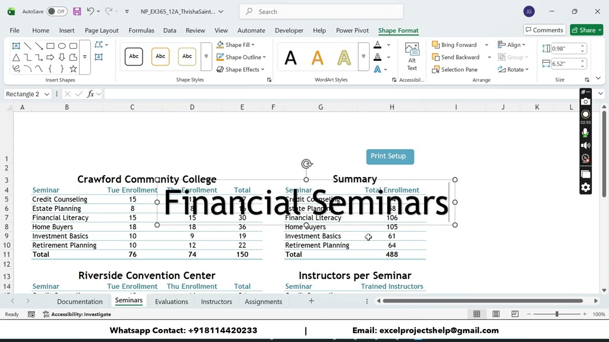This screenshot has height=342, width=609.
Task: Undo the last action
Action: 90,11
